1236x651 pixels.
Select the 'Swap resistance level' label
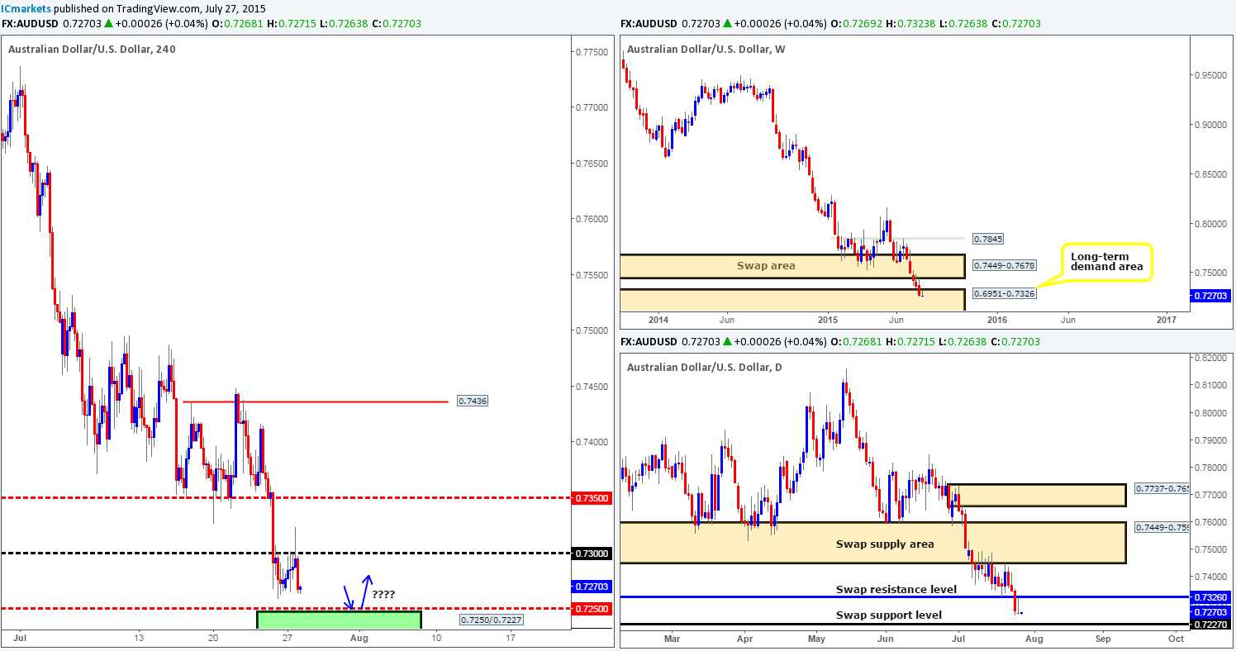(x=896, y=589)
